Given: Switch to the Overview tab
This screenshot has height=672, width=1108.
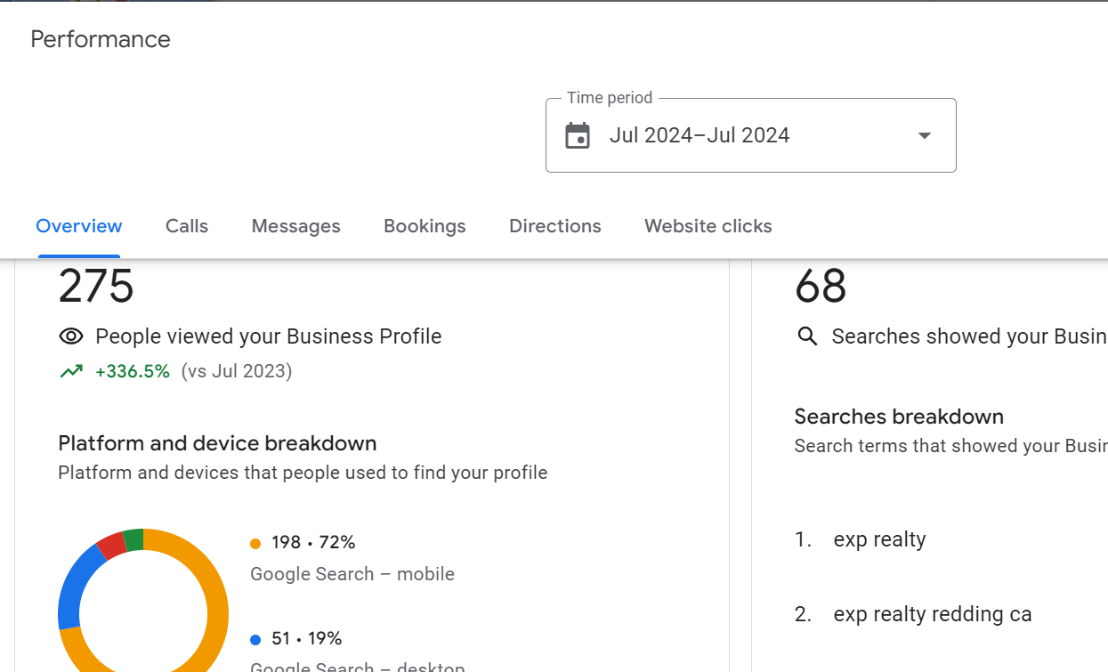Looking at the screenshot, I should point(79,226).
